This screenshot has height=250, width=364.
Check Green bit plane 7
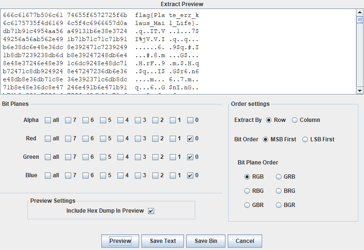(68, 157)
